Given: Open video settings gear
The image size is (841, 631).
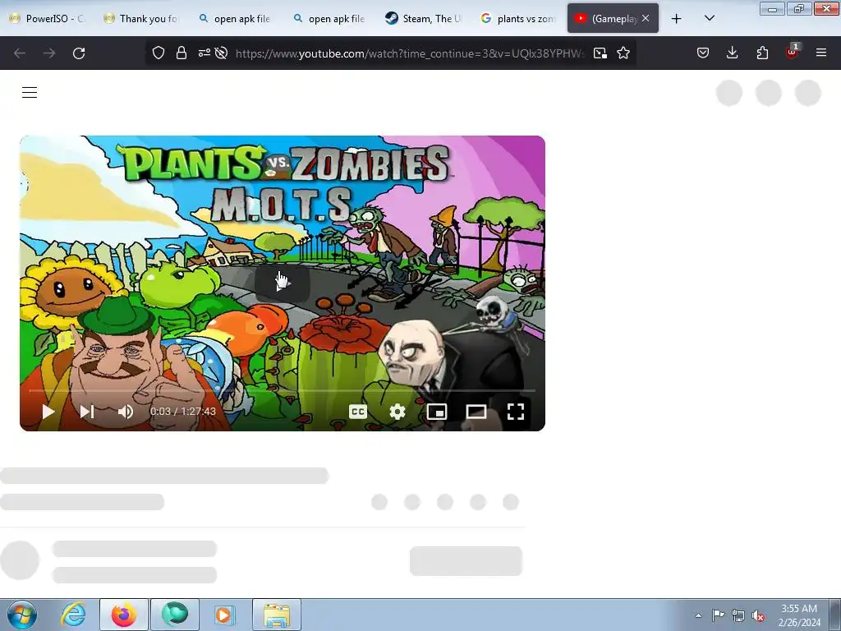Looking at the screenshot, I should pos(398,412).
